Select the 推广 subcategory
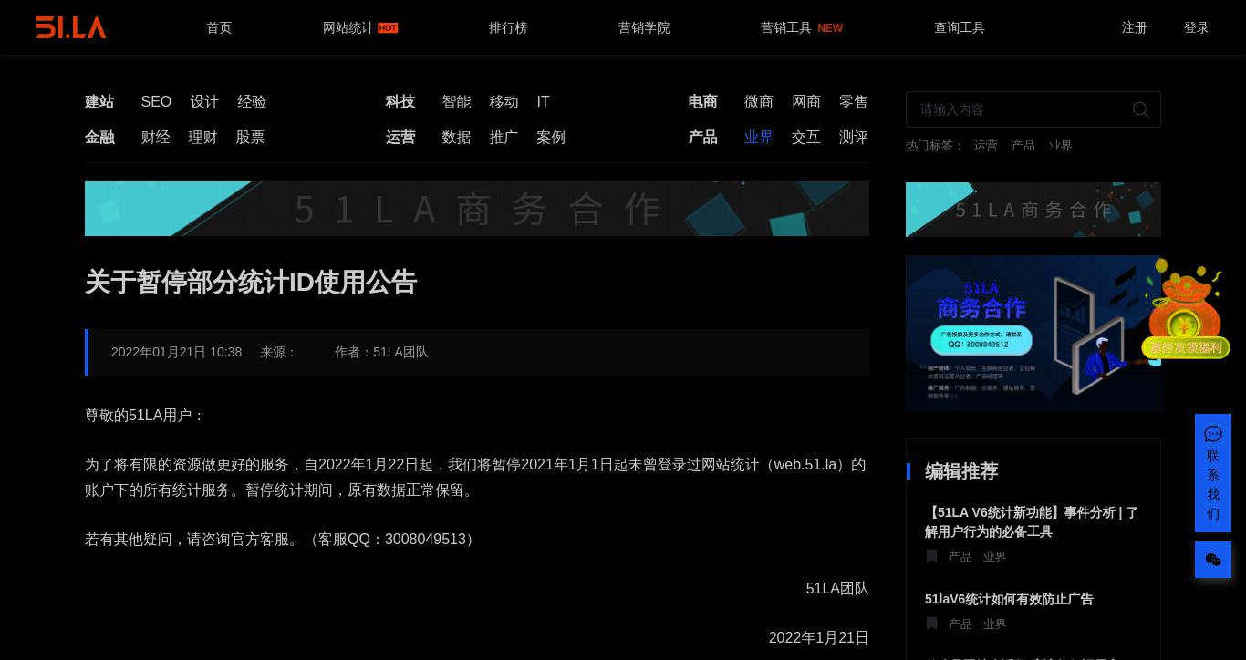The height and width of the screenshot is (660, 1246). pos(504,138)
